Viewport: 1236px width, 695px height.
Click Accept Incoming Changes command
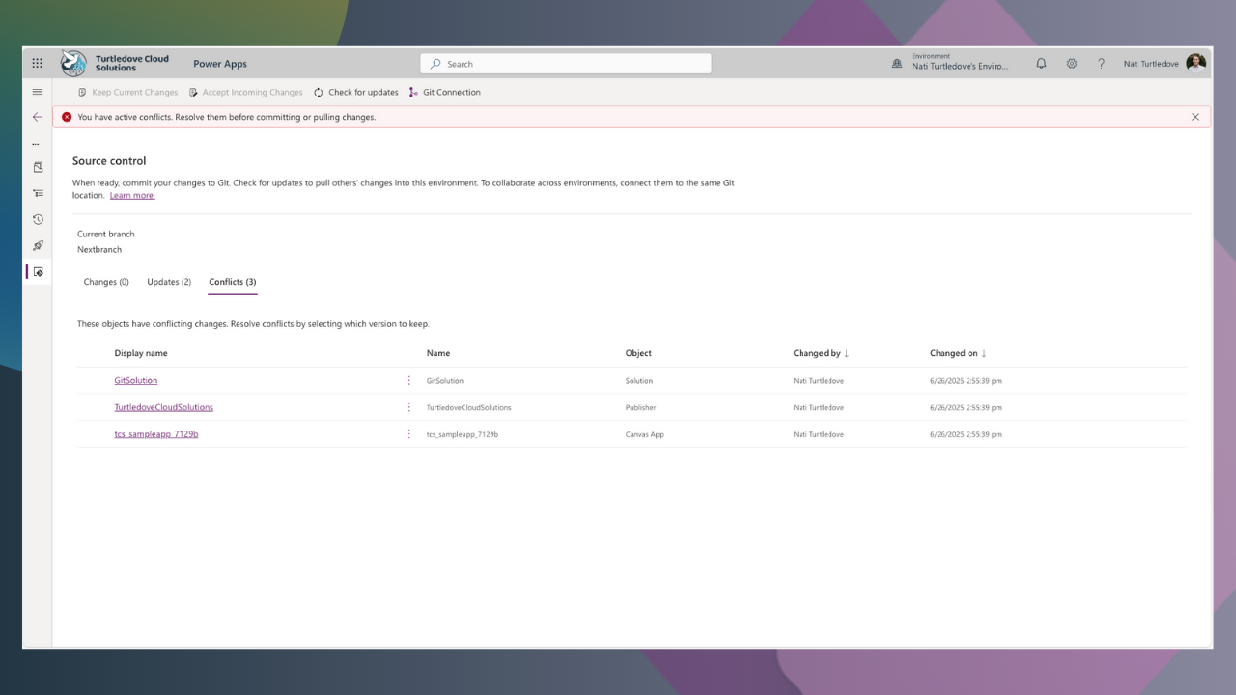pos(245,93)
